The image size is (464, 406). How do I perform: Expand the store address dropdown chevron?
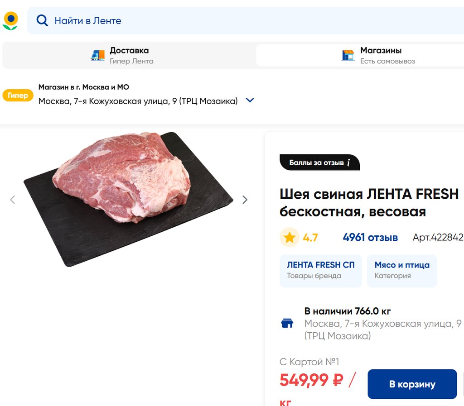[250, 100]
